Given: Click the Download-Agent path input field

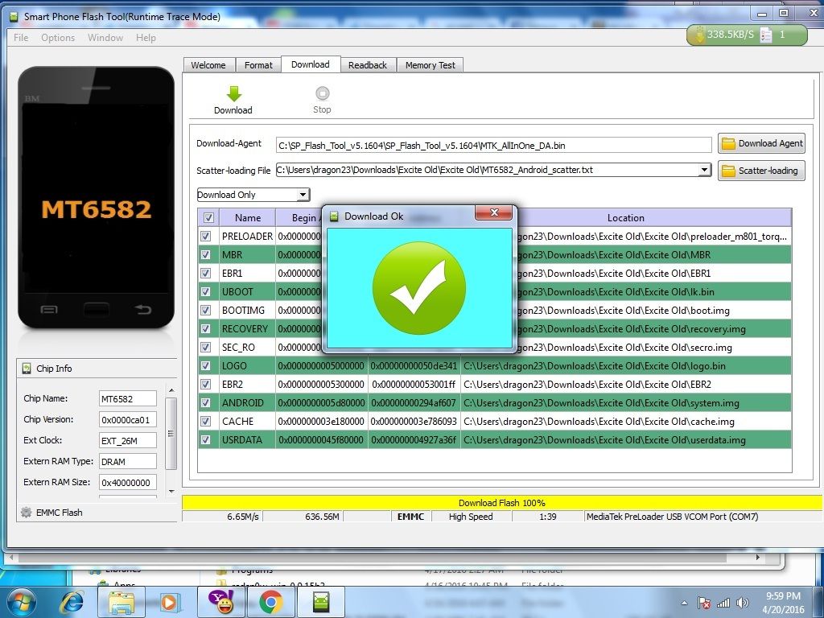Looking at the screenshot, I should pyautogui.click(x=493, y=145).
